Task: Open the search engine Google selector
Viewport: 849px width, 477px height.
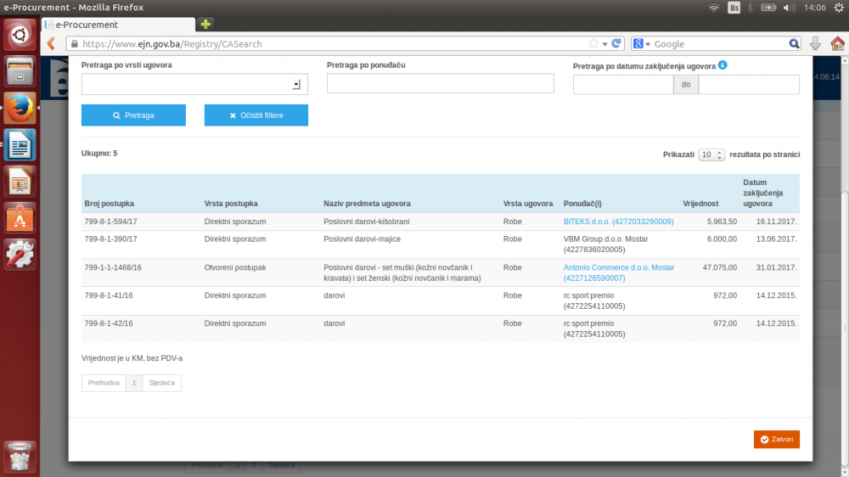Action: pyautogui.click(x=641, y=44)
